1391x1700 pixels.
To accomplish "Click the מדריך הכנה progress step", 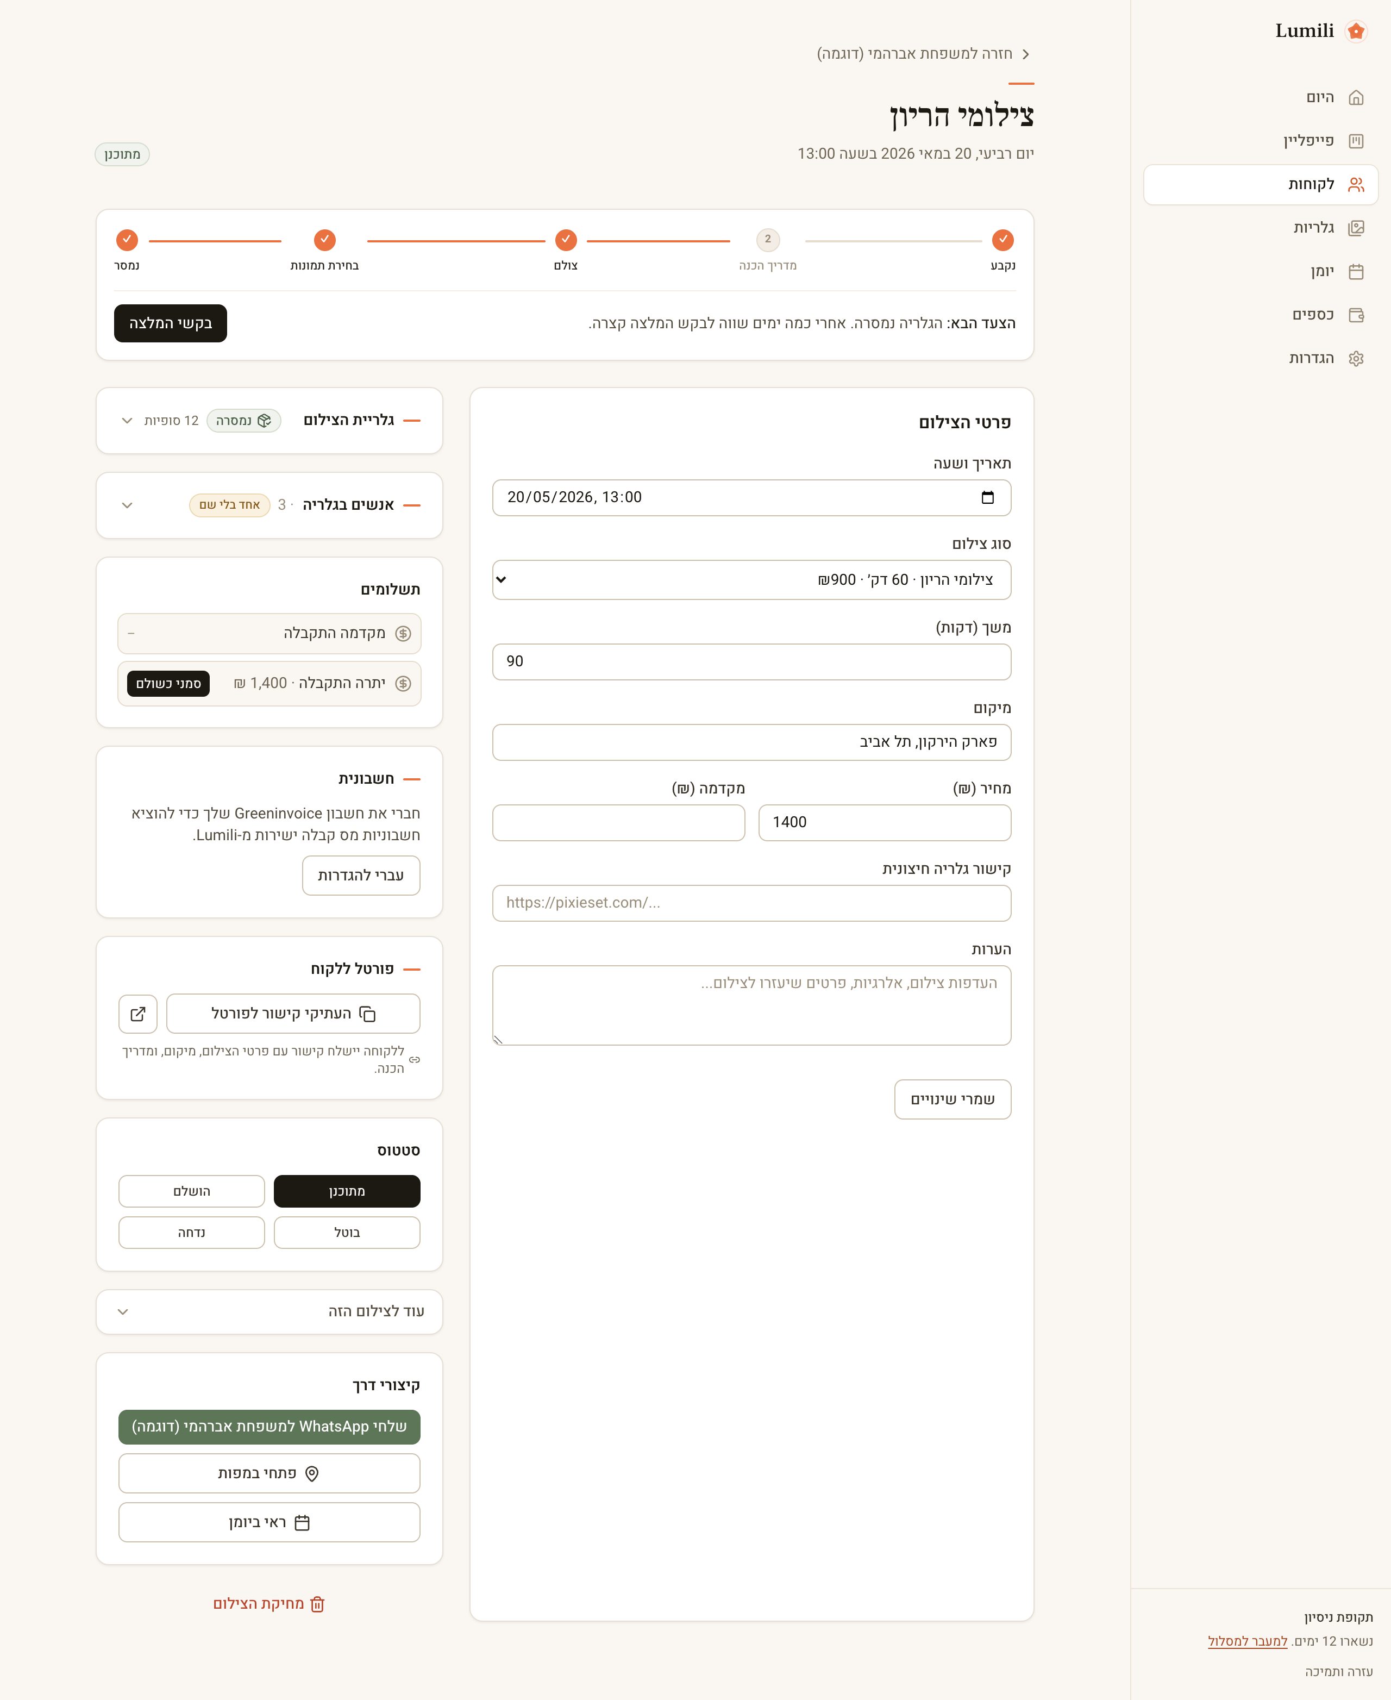I will (768, 249).
